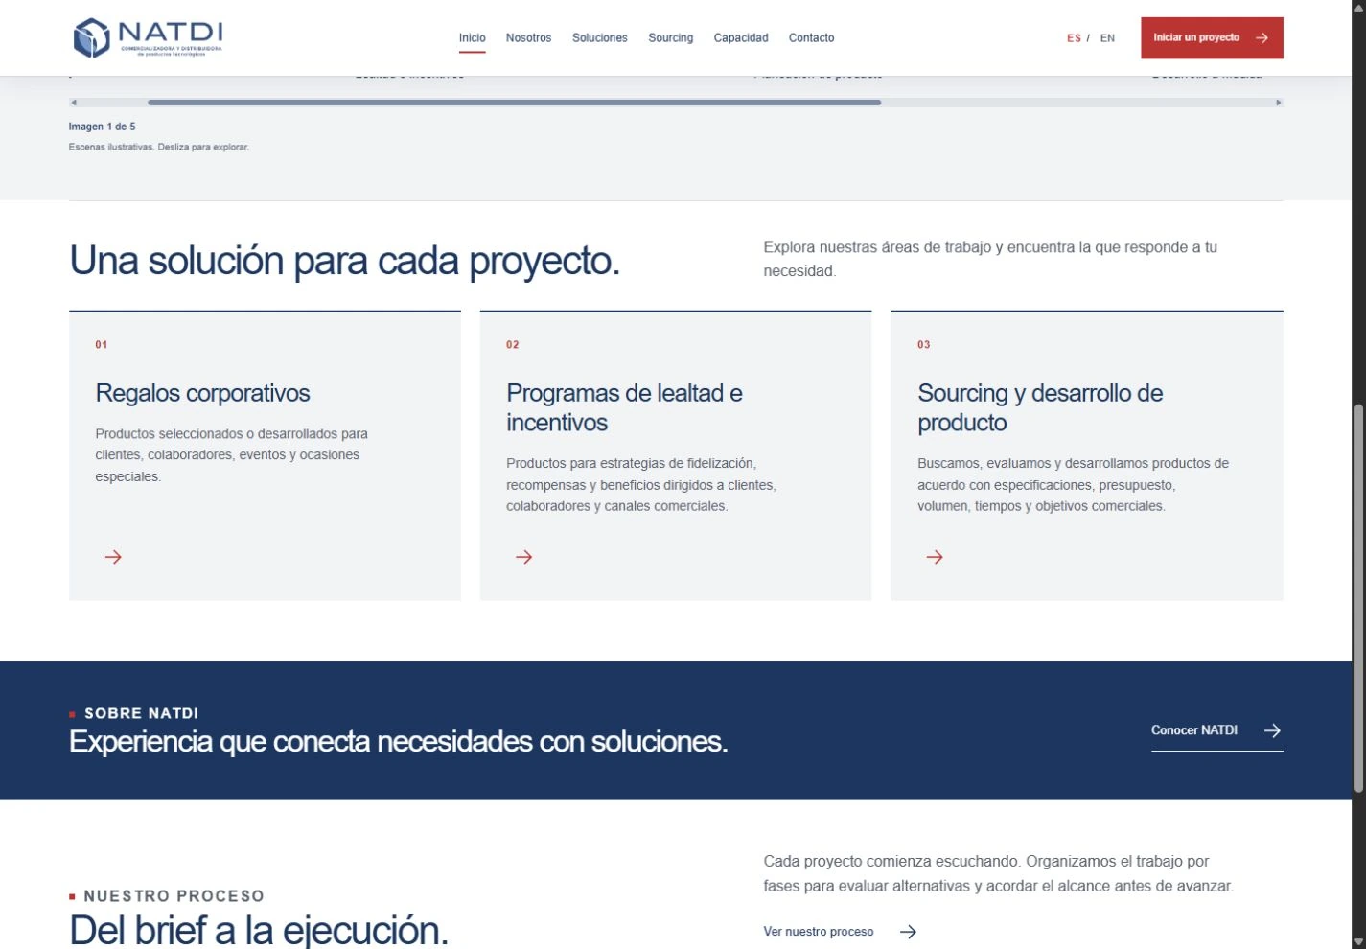Open the Inicio nav item
The width and height of the screenshot is (1366, 949).
click(x=472, y=38)
